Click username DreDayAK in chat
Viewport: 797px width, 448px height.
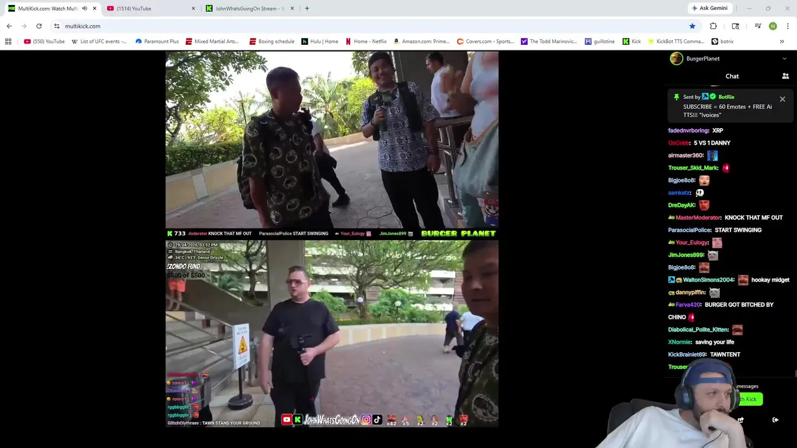682,205
